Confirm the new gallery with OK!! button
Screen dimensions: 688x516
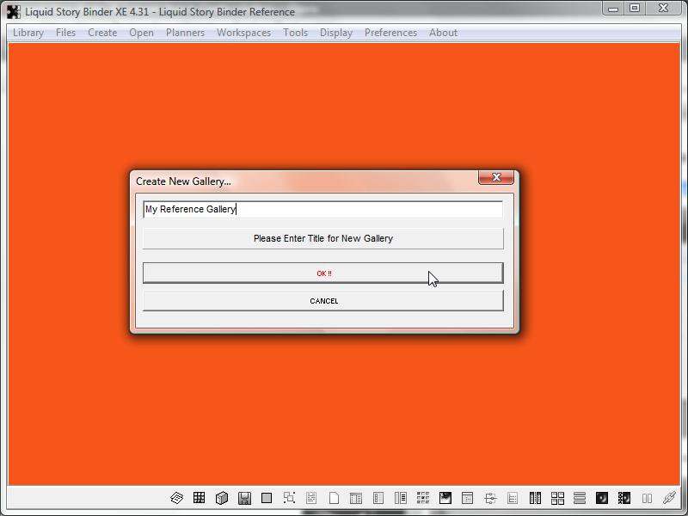click(x=323, y=273)
